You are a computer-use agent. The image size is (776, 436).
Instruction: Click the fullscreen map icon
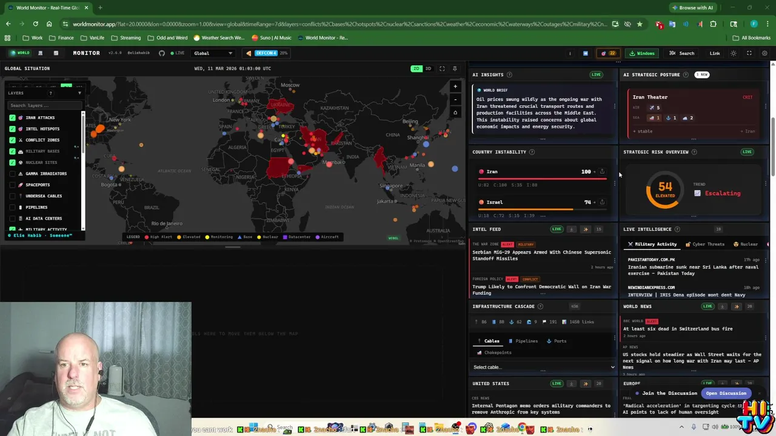coord(442,68)
